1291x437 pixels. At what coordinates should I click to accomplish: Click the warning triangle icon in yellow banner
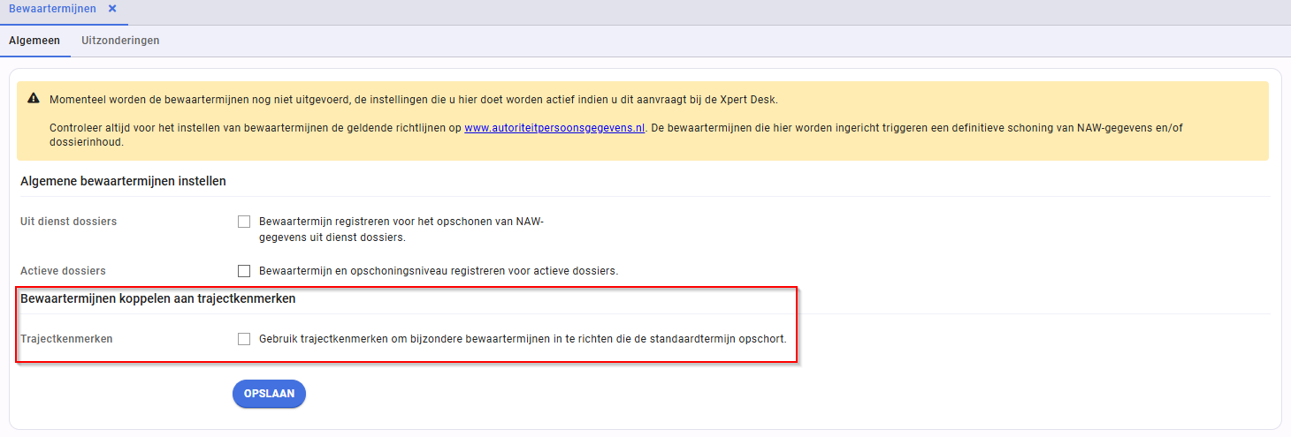pyautogui.click(x=34, y=99)
